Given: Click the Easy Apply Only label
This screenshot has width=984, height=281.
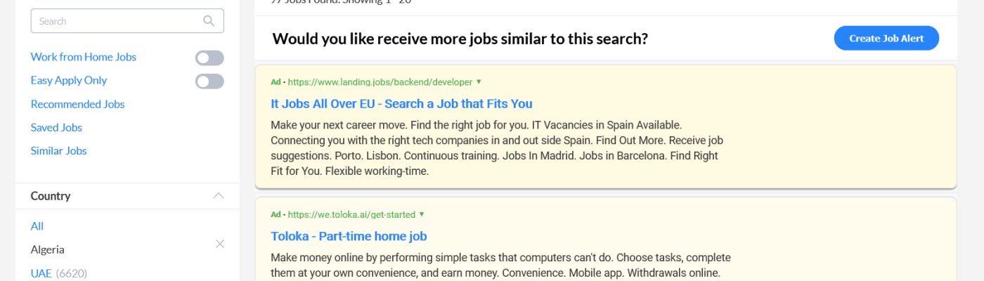Looking at the screenshot, I should [x=69, y=80].
